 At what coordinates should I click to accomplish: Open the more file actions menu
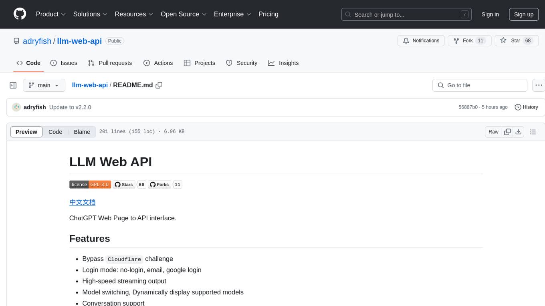tap(539, 85)
